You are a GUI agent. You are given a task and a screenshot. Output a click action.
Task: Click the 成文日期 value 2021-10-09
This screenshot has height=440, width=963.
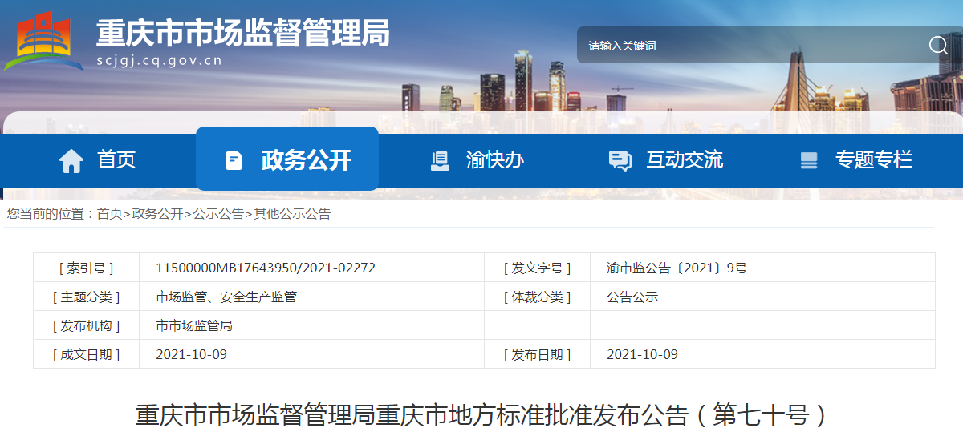191,354
